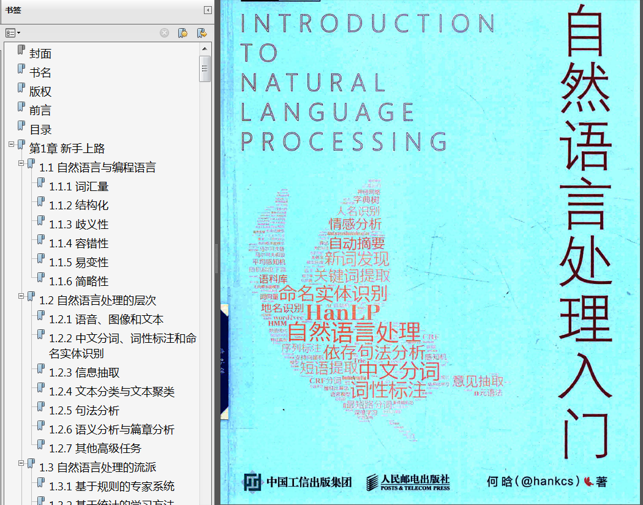This screenshot has width=643, height=505.
Task: Select bookmark 1.1.6 简略性
Action: (x=79, y=281)
